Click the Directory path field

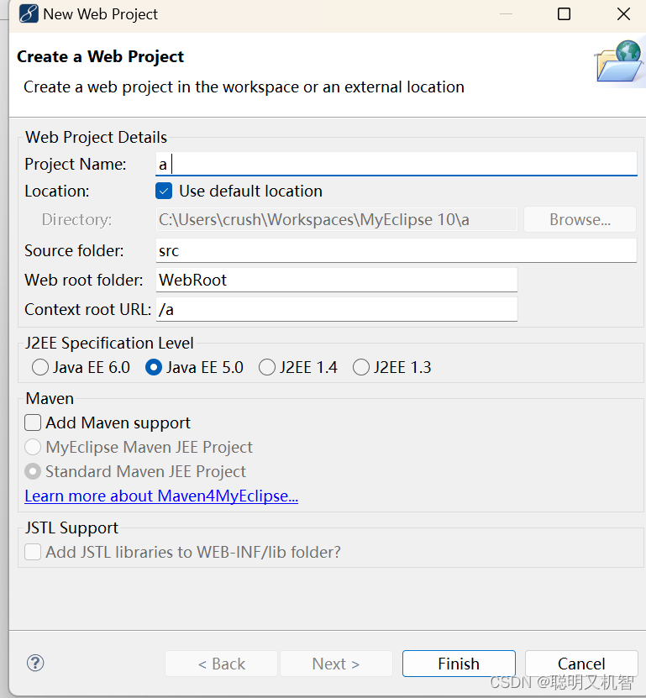337,219
